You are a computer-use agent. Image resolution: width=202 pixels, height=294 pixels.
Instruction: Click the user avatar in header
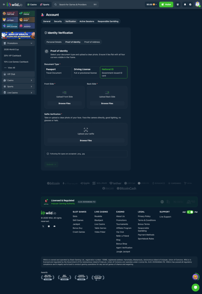[x=197, y=4]
